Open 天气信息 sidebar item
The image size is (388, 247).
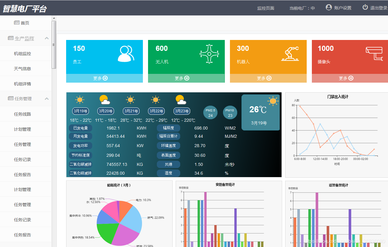pos(22,69)
